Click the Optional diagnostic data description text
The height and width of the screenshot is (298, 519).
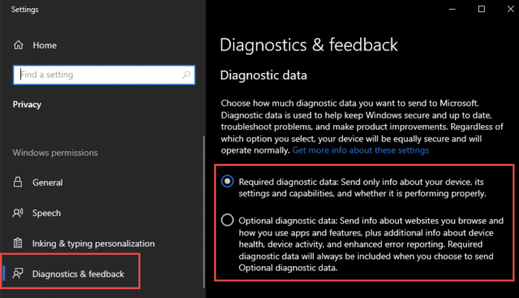(371, 244)
